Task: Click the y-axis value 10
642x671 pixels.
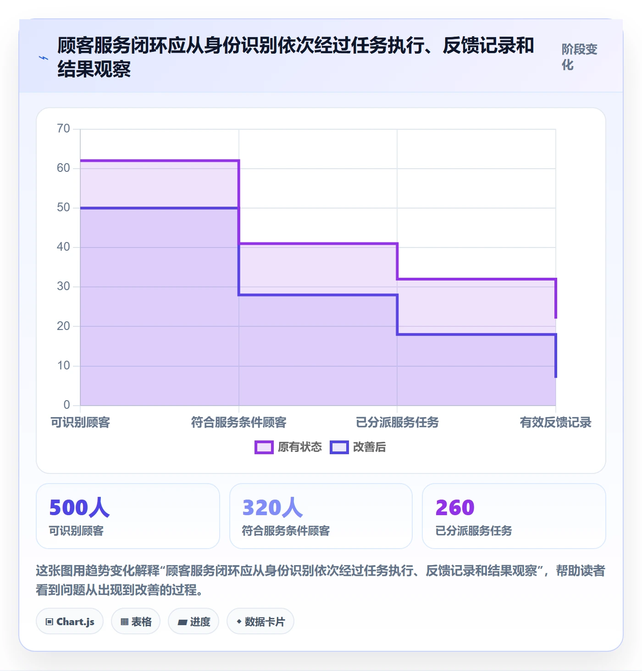Action: tap(63, 366)
